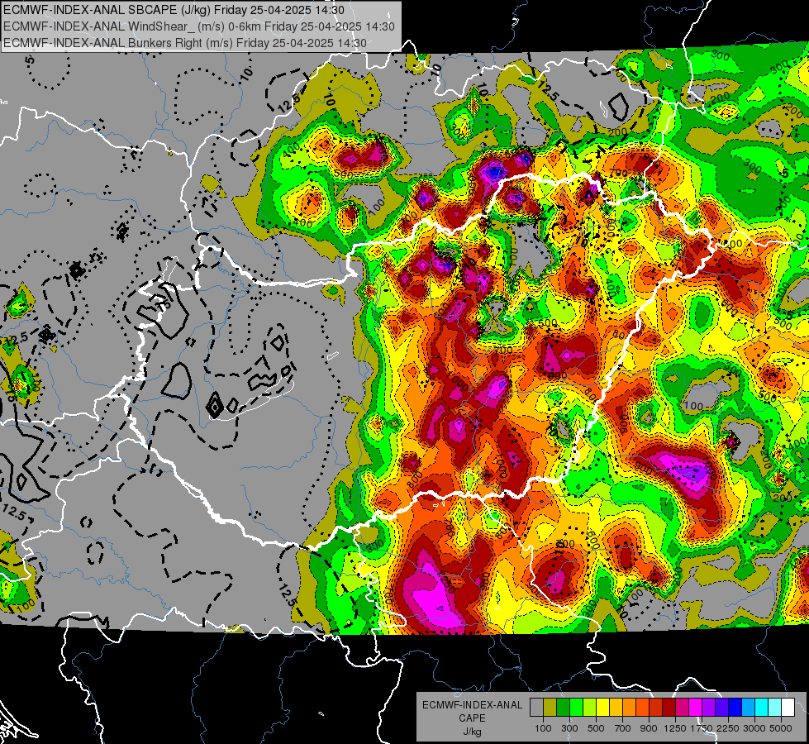Click the 3000 legend tick value
This screenshot has width=809, height=744.
pos(754,728)
